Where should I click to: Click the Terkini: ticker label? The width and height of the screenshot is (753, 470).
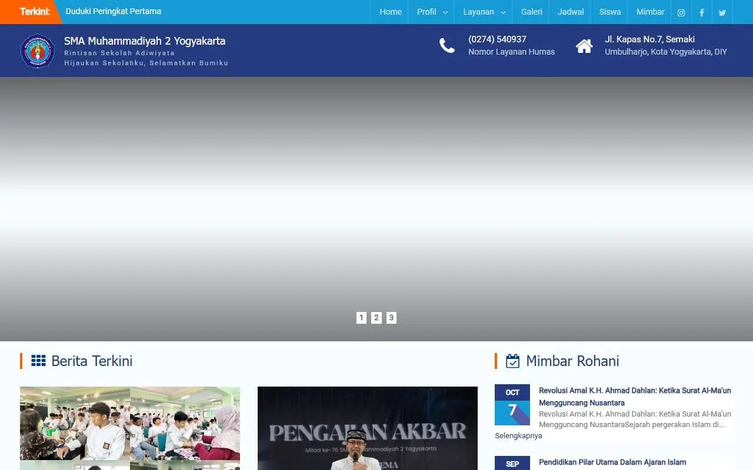[35, 12]
